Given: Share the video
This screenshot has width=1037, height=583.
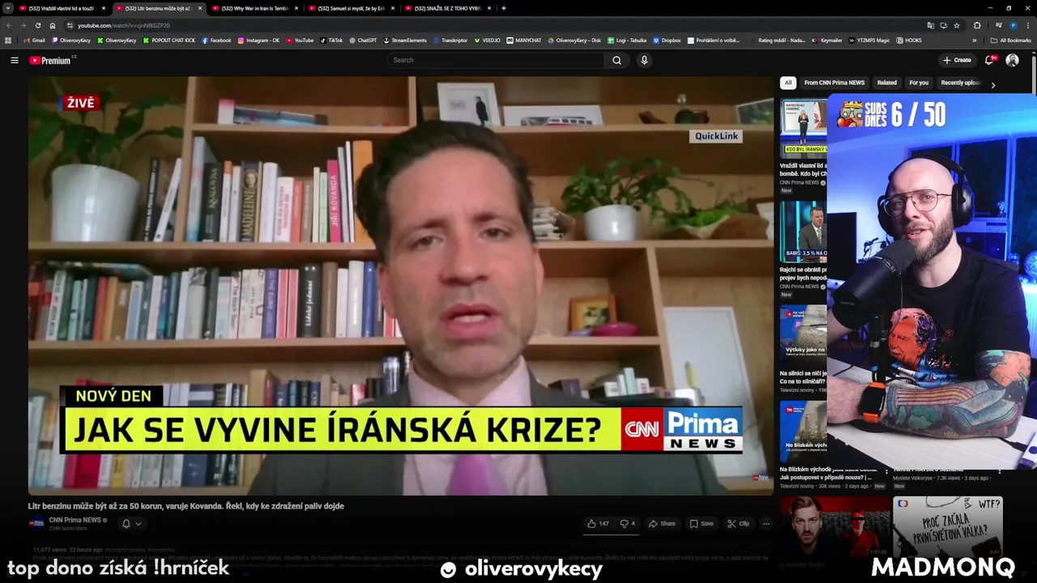Looking at the screenshot, I should coord(662,524).
